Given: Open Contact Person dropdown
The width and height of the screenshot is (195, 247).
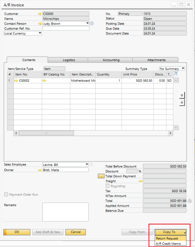Looking at the screenshot, I should click(x=87, y=23).
